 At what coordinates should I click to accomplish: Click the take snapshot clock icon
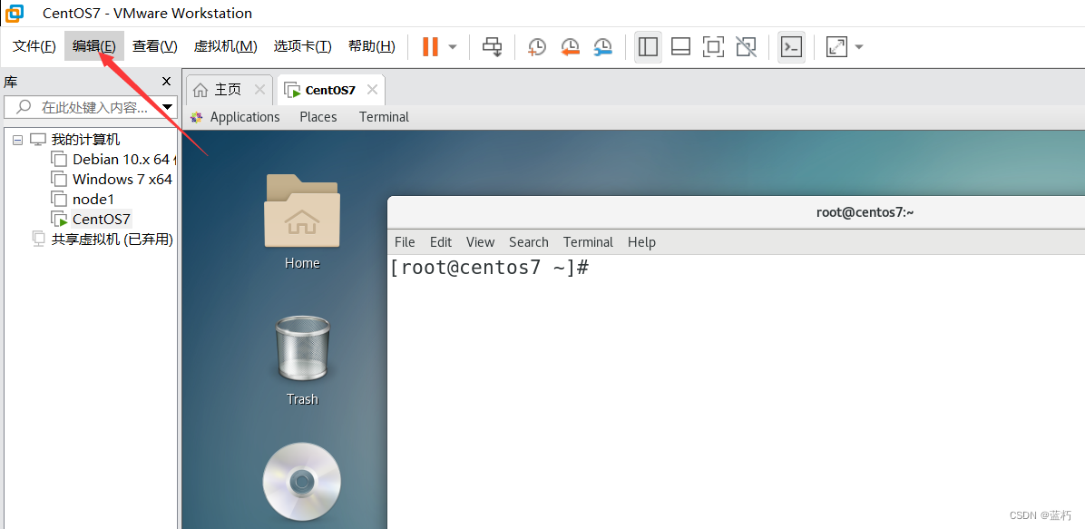click(536, 47)
